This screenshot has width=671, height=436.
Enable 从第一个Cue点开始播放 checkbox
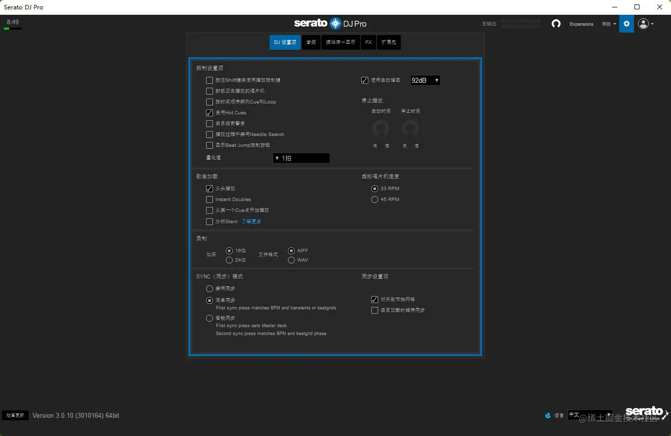[210, 210]
